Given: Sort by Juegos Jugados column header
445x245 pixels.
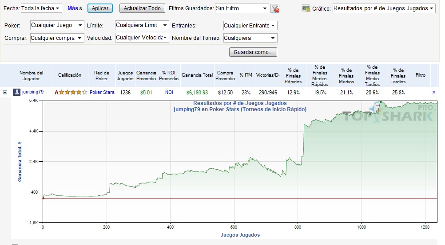Looking at the screenshot, I should [125, 76].
